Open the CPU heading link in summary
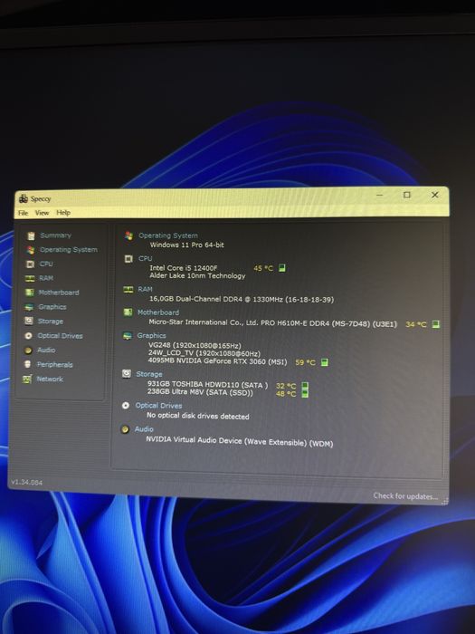475x634 pixels. 145,258
